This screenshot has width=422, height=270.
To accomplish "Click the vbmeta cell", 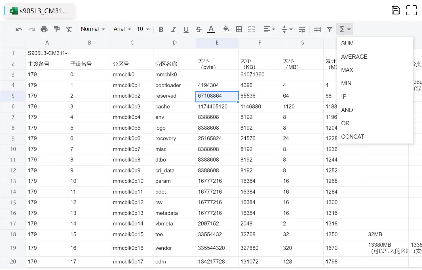I will tap(175, 224).
